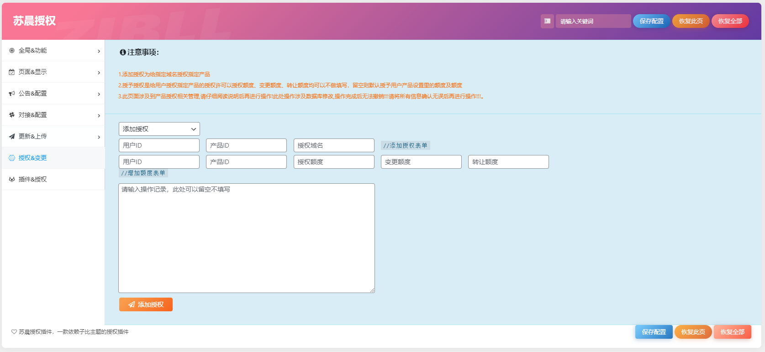Click notice line starting with 2.授予授权
Viewport: 765px width, 352px height.
pyautogui.click(x=290, y=85)
